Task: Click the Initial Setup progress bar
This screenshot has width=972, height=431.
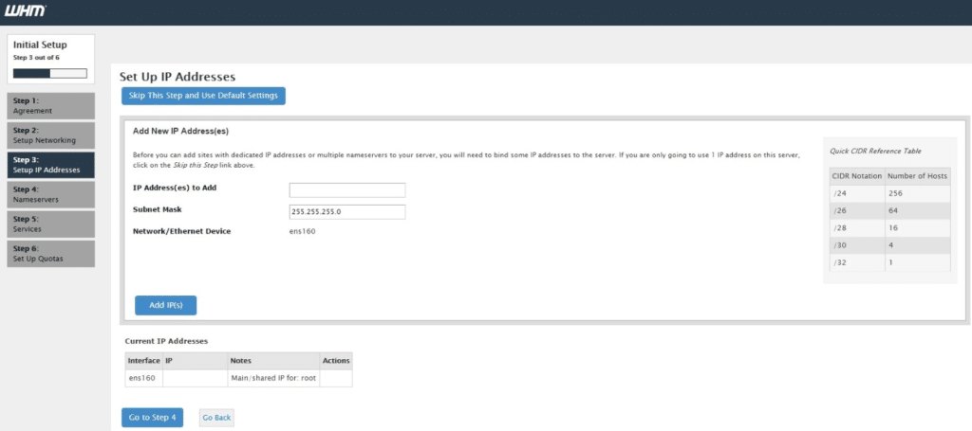Action: [49, 72]
